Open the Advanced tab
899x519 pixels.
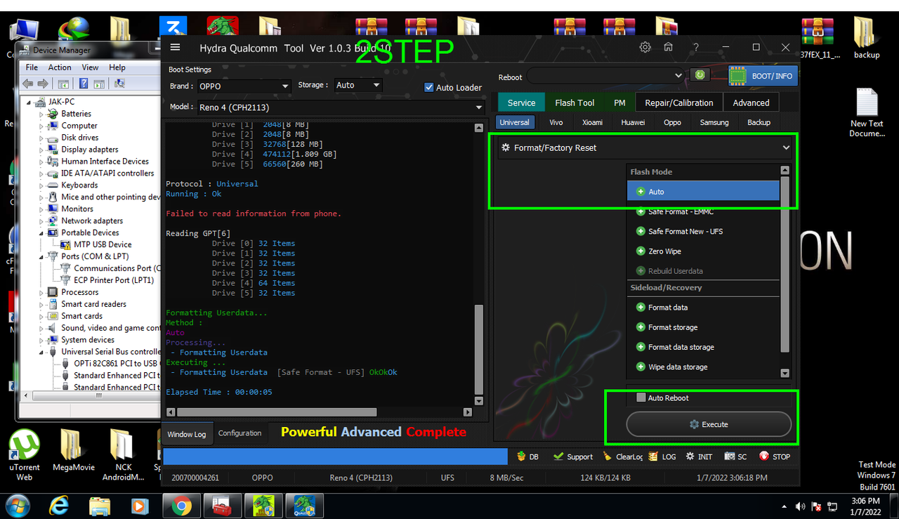[x=751, y=103]
